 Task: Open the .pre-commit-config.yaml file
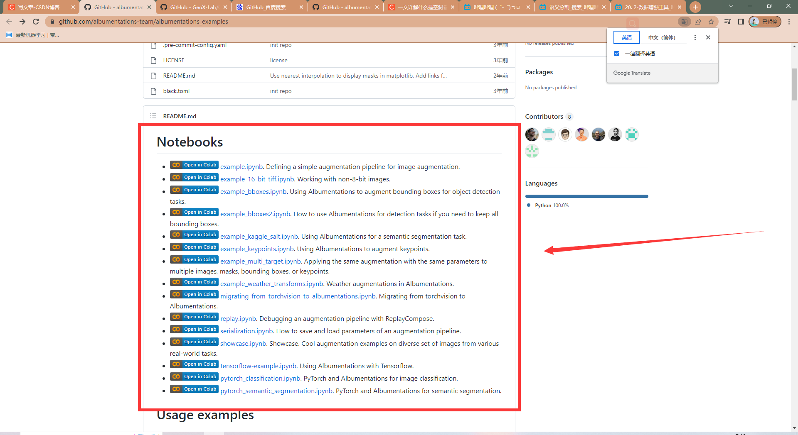pos(195,45)
